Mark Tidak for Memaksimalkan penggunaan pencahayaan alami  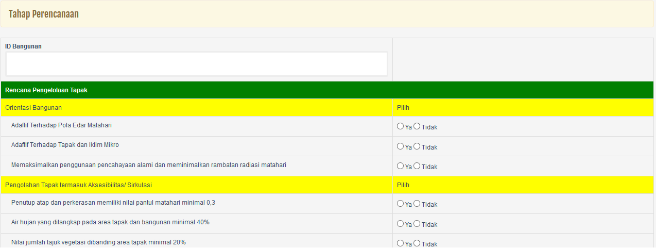click(417, 166)
